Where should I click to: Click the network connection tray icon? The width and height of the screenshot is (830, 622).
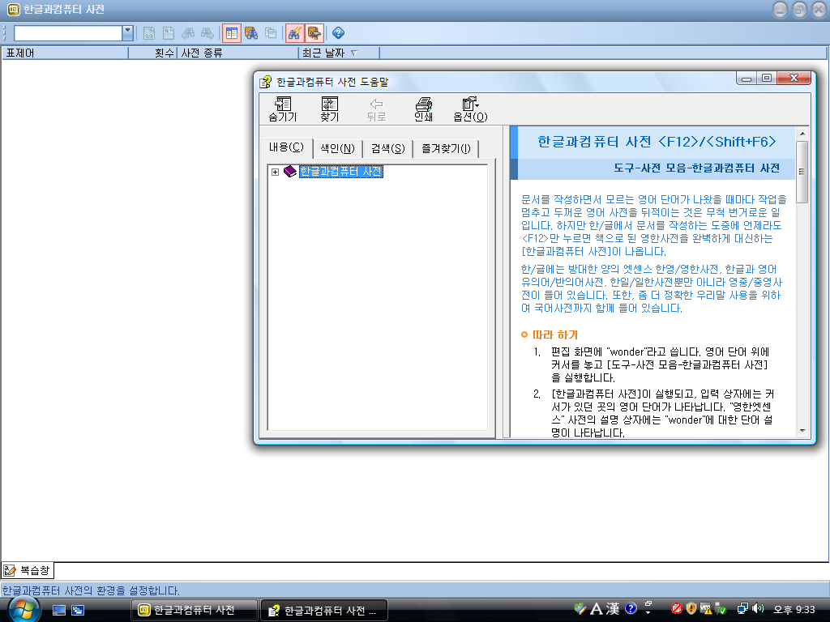click(x=742, y=609)
